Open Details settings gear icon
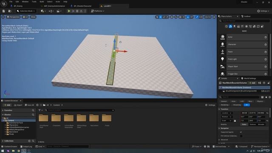Image resolution: width=272 pixels, height=153 pixels. point(270,97)
